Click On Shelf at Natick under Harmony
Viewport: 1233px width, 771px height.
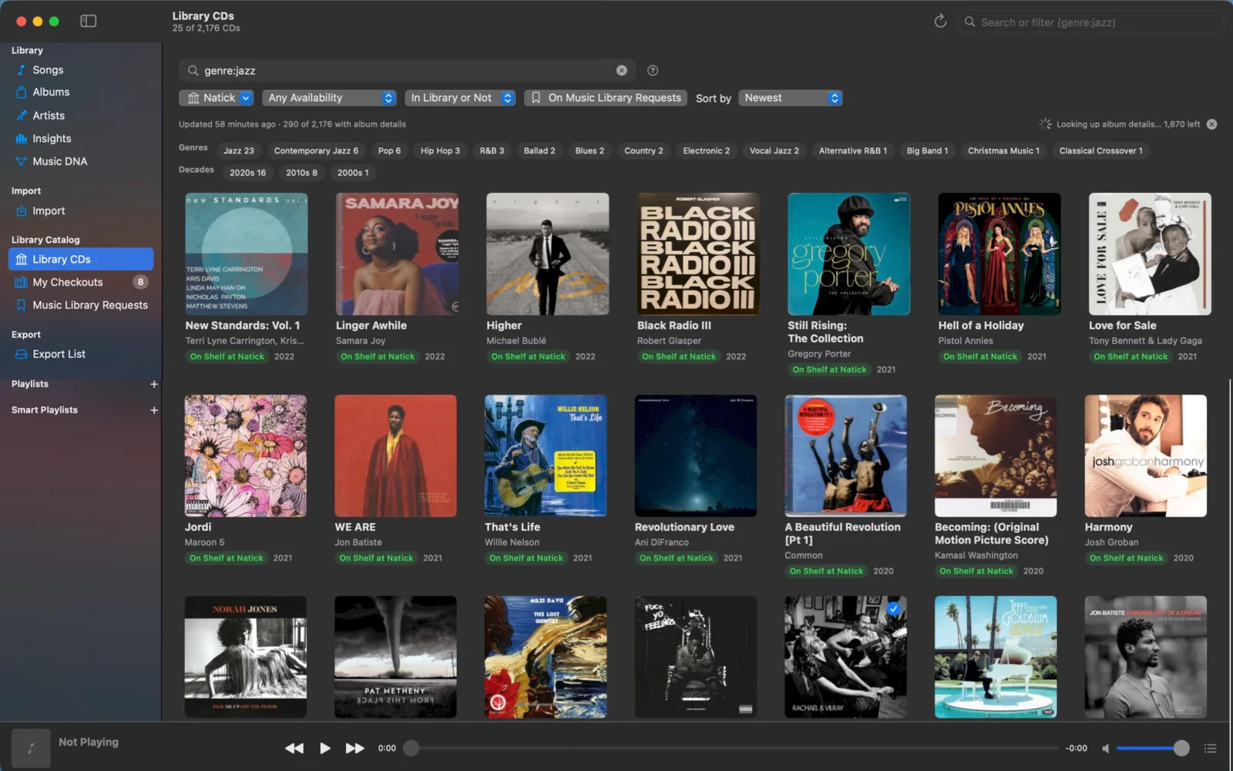(x=1127, y=558)
